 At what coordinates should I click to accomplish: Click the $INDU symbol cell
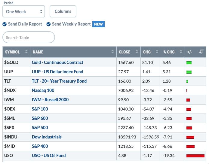[17, 137]
